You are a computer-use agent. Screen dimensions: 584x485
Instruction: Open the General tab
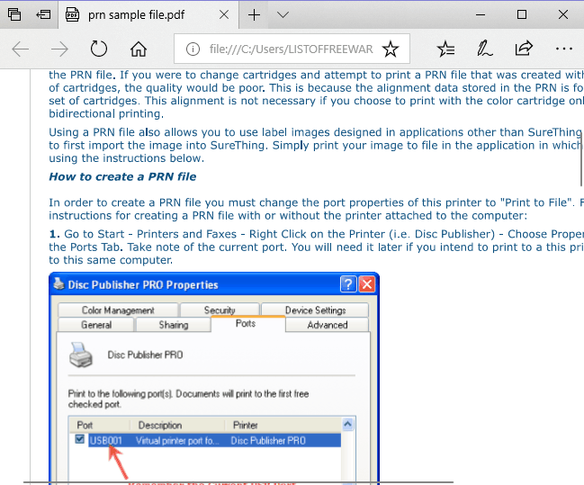pos(96,325)
